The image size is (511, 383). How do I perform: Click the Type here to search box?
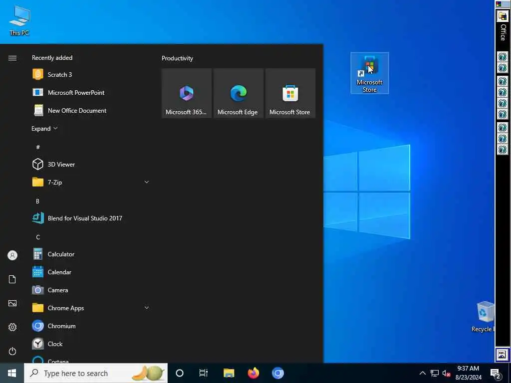tap(96, 373)
